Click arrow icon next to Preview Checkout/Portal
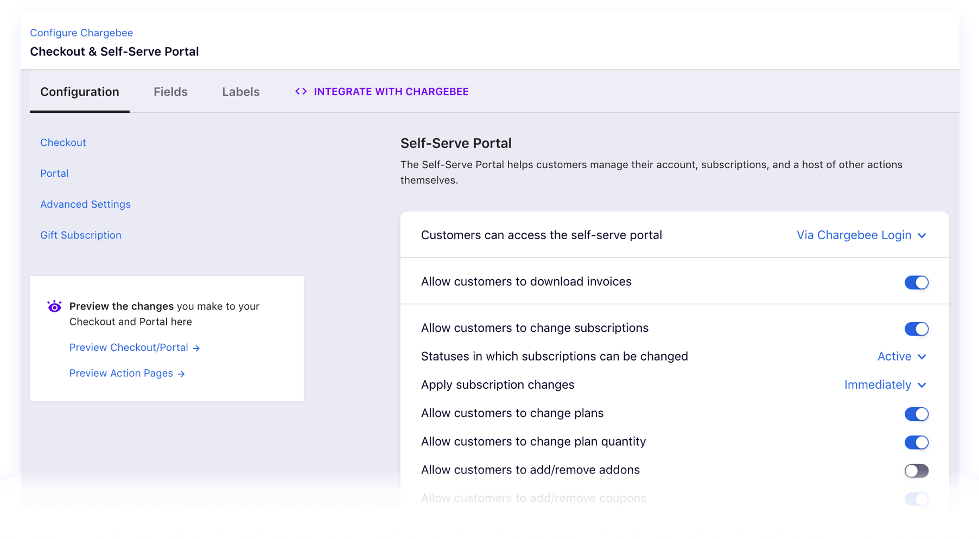 click(x=196, y=348)
